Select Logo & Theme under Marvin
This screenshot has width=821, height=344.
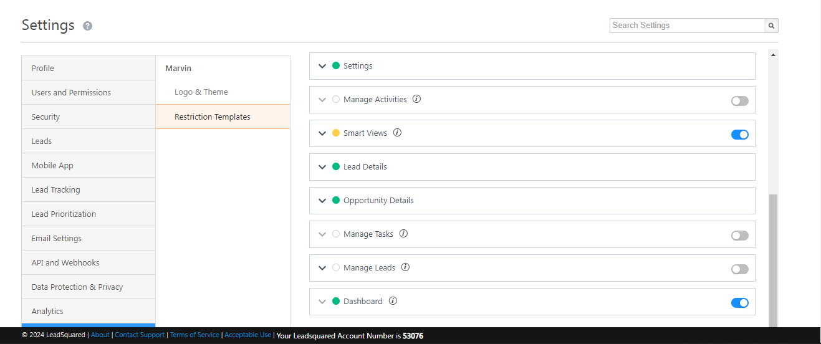click(201, 92)
